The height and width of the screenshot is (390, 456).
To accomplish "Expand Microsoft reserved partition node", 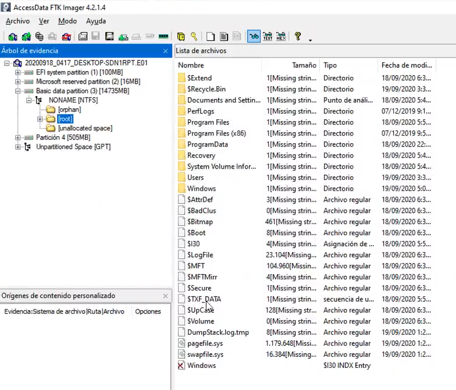I will click(17, 81).
